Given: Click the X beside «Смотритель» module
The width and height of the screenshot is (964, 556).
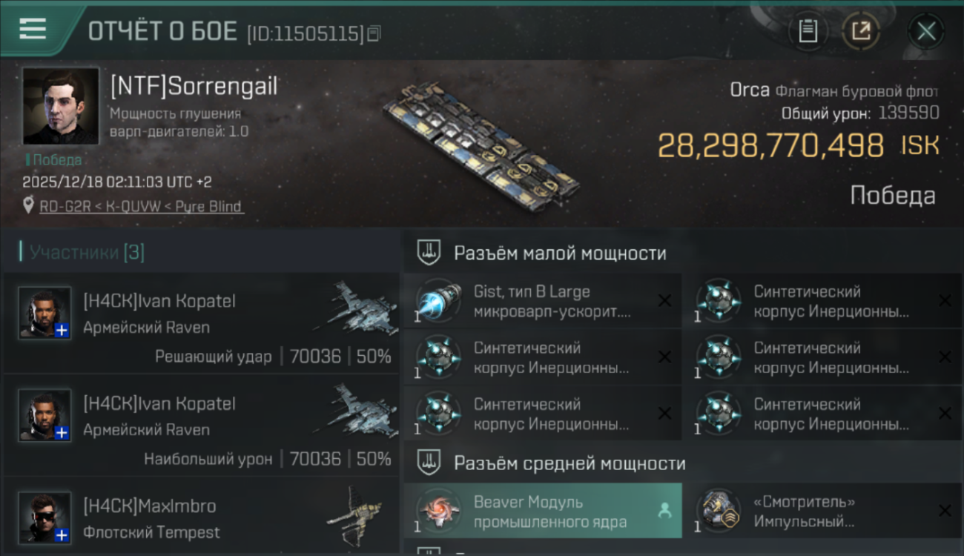Looking at the screenshot, I should (x=945, y=511).
